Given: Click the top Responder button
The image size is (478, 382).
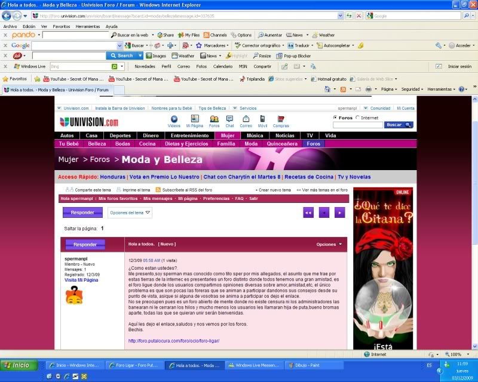Looking at the screenshot, I should click(x=82, y=212).
